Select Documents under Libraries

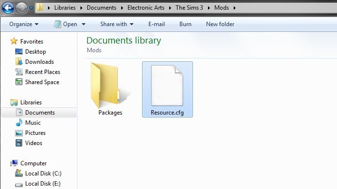[40, 113]
